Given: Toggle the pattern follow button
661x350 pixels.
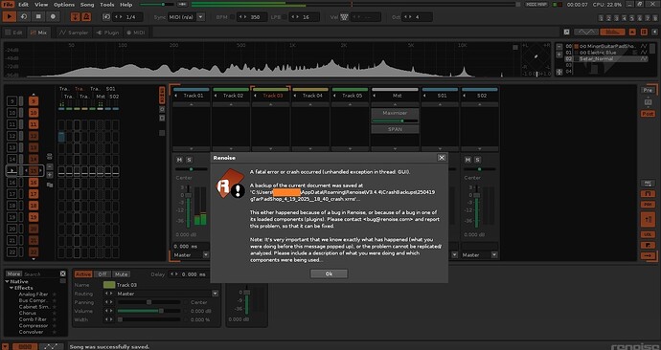Looking at the screenshot, I should coord(75,17).
